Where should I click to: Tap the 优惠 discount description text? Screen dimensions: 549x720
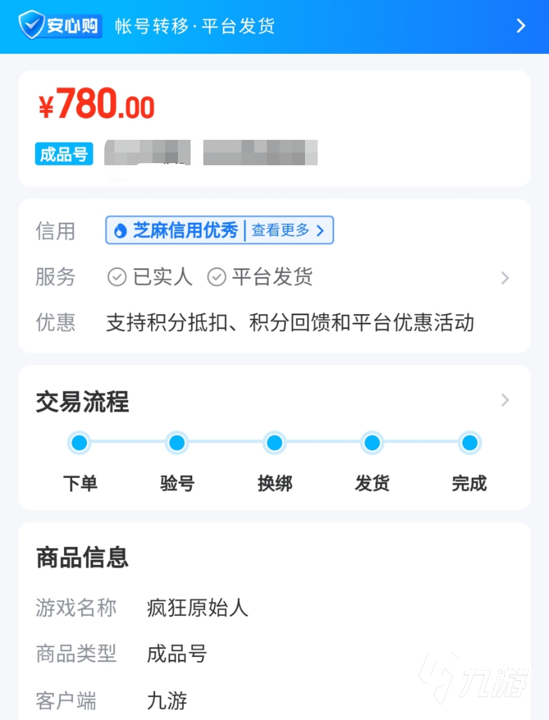click(290, 323)
